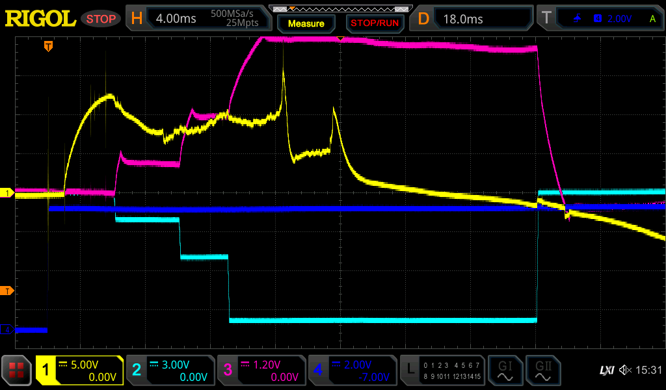Open the Measure menu

tap(306, 23)
